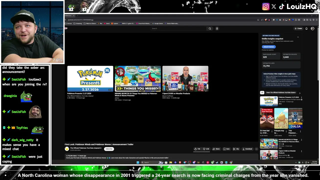Like the video with 73K likes
This screenshot has width=320, height=180.
click(x=197, y=149)
